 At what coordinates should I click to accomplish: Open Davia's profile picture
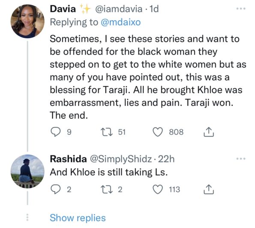pyautogui.click(x=27, y=21)
